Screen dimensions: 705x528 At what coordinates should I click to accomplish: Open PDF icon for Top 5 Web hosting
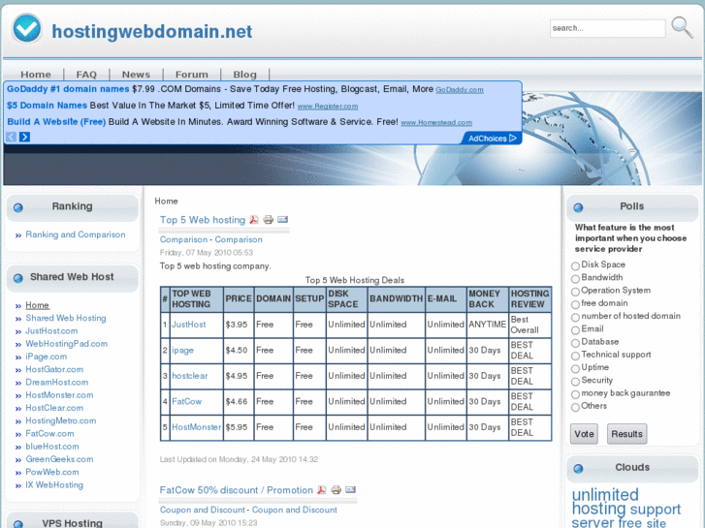click(254, 220)
